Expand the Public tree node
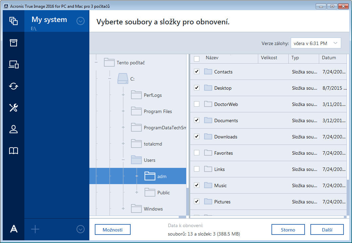 (x=137, y=192)
